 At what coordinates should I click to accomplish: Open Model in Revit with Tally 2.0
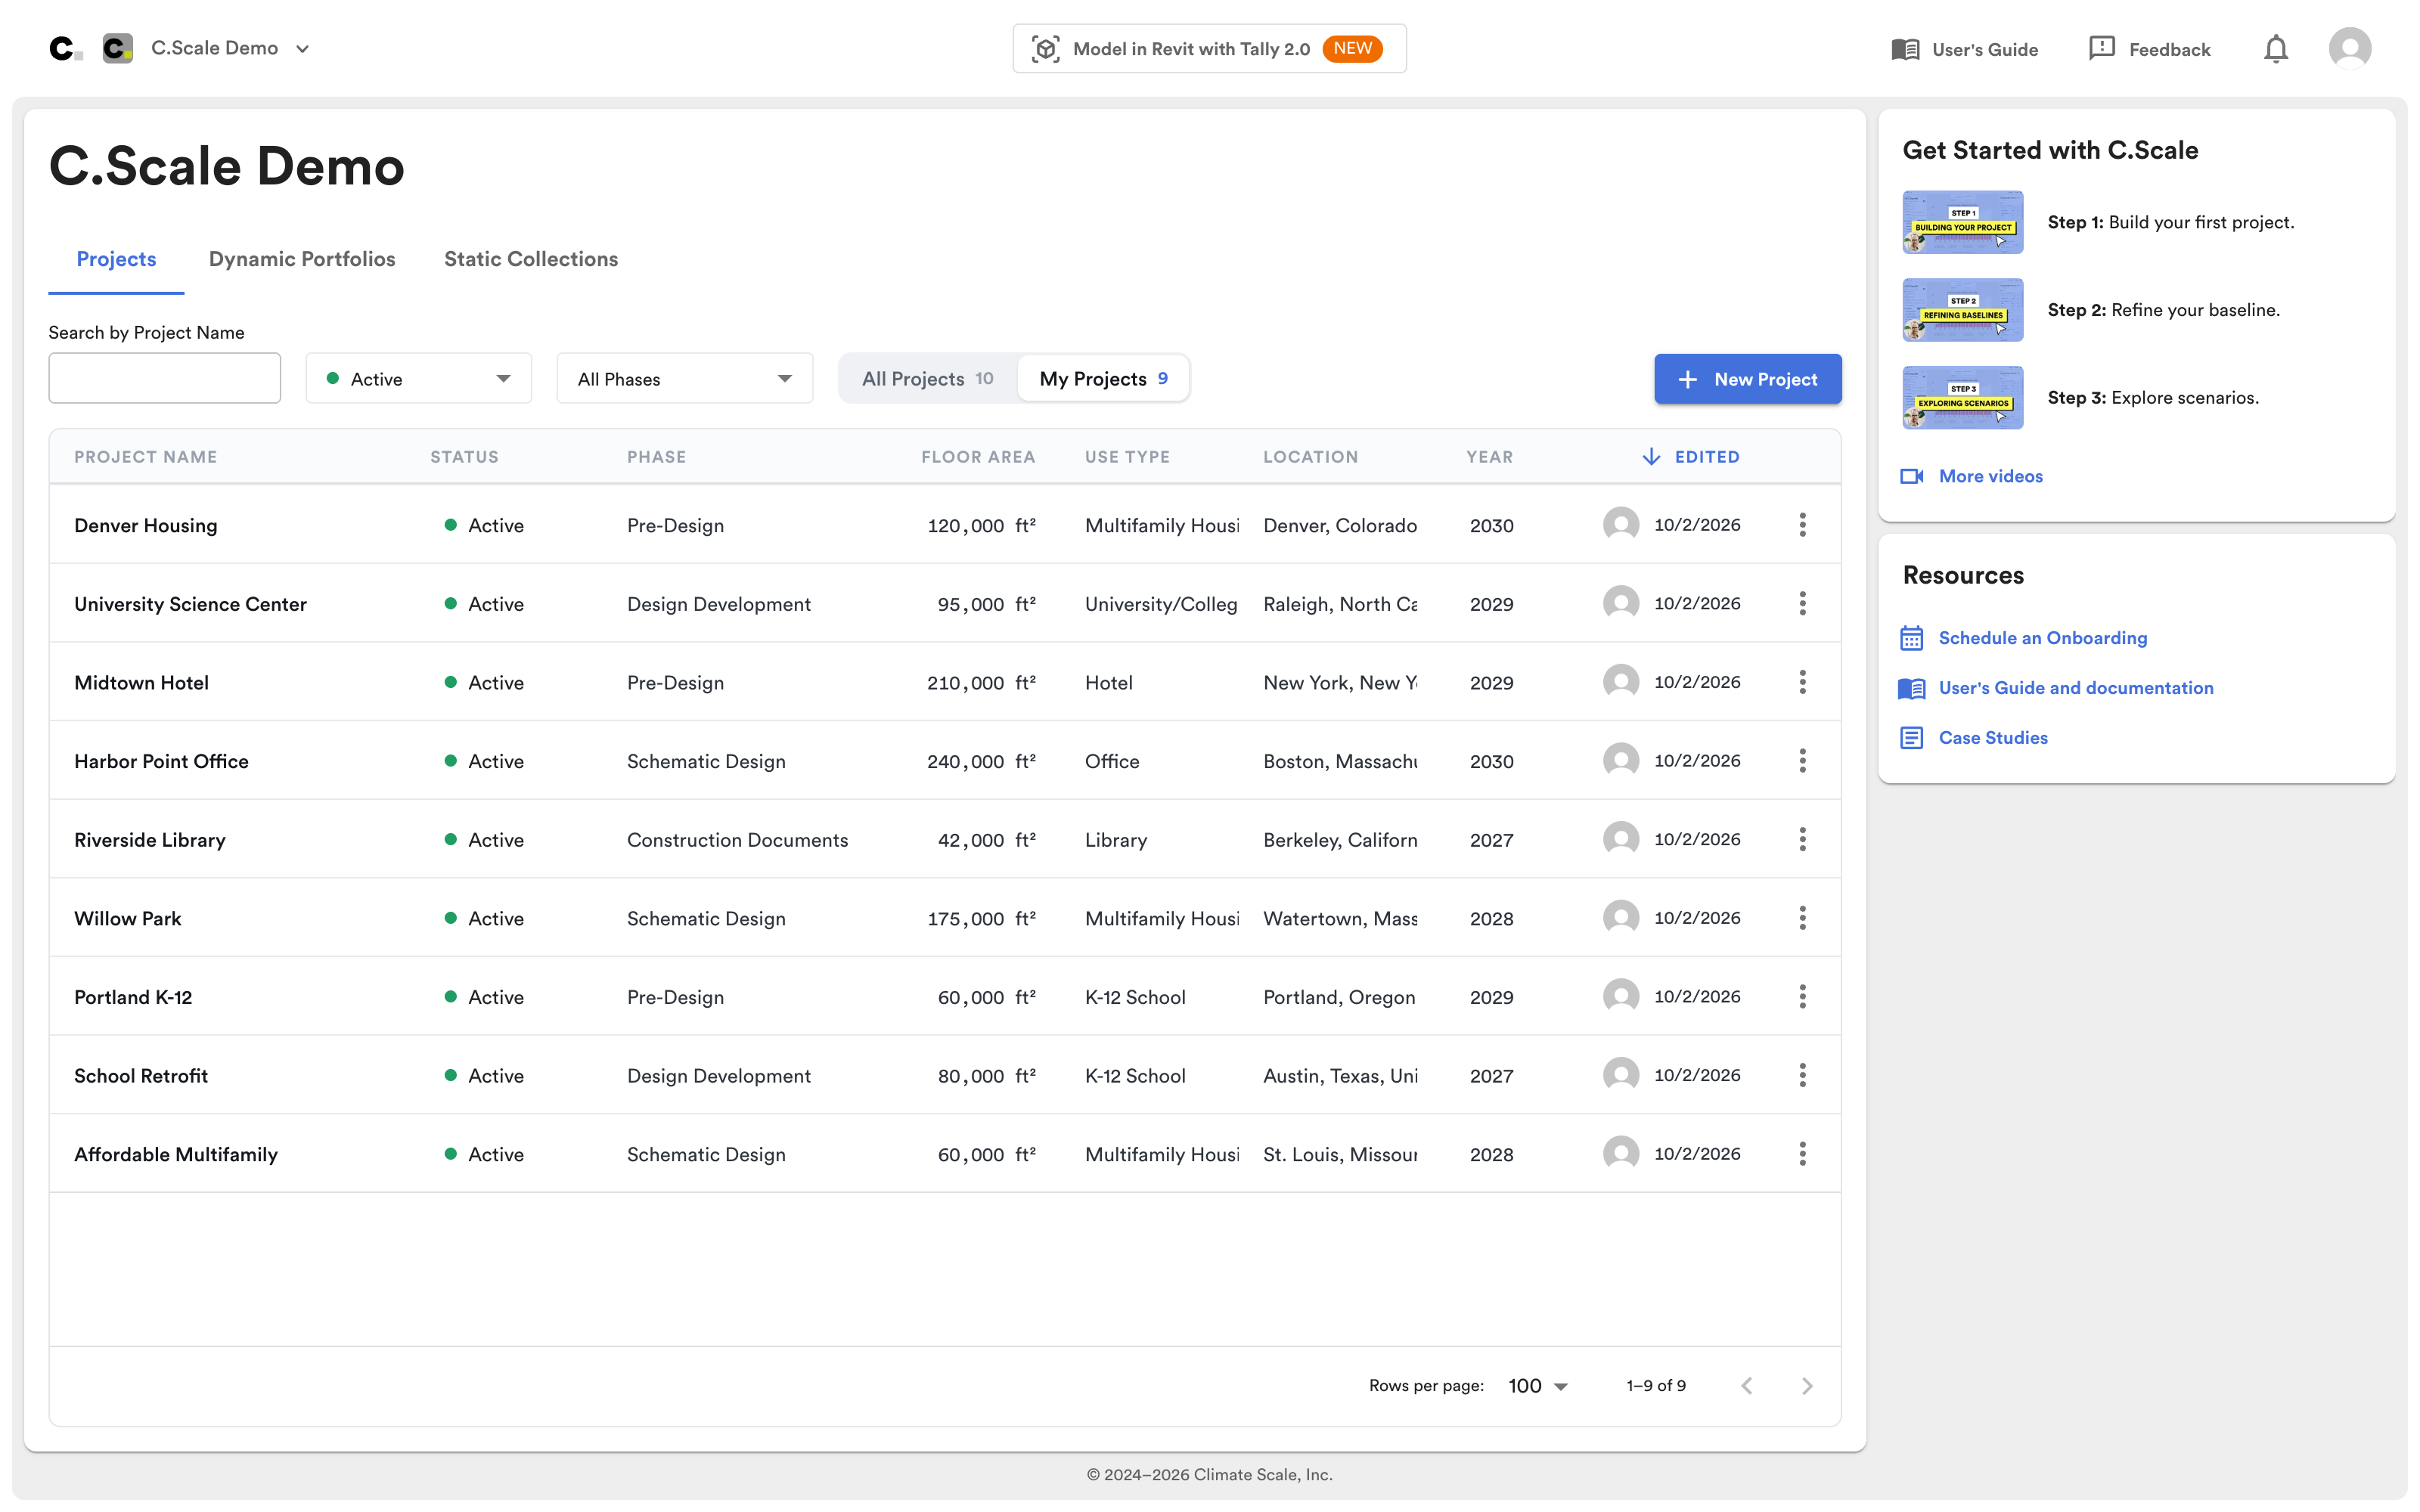(x=1209, y=49)
